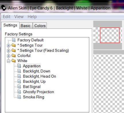Click the Settings Tour (Fixed Scaling) folder icon

[x=13, y=50]
